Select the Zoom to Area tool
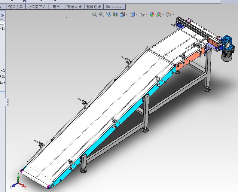Image resolution: width=238 pixels, height=192 pixels. tap(101, 14)
